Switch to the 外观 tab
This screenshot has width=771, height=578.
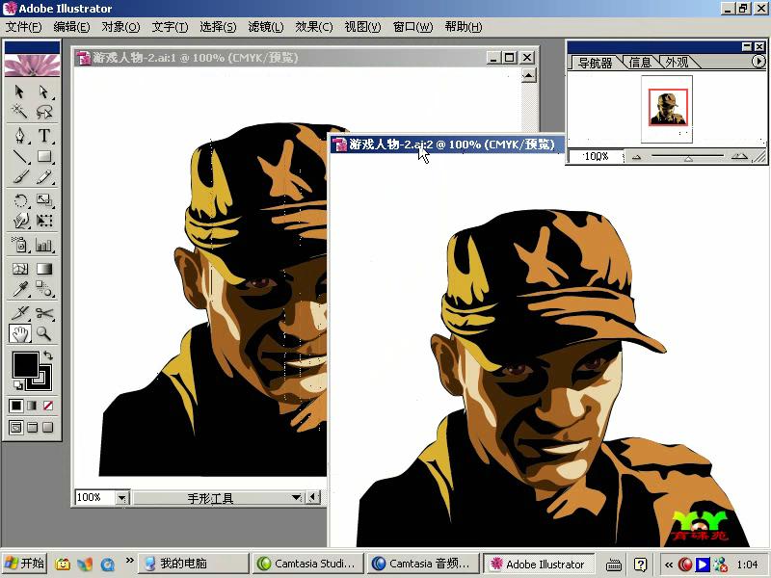point(678,63)
